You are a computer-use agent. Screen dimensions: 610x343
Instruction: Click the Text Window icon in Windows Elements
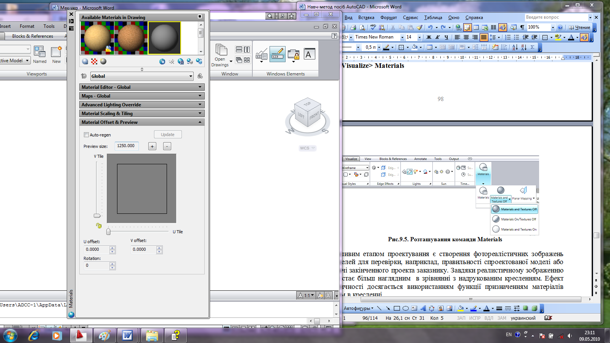pyautogui.click(x=309, y=54)
